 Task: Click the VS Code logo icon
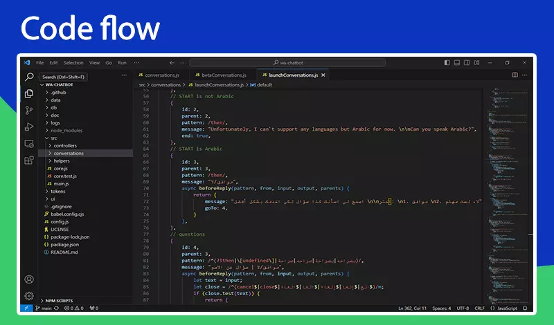click(x=27, y=62)
